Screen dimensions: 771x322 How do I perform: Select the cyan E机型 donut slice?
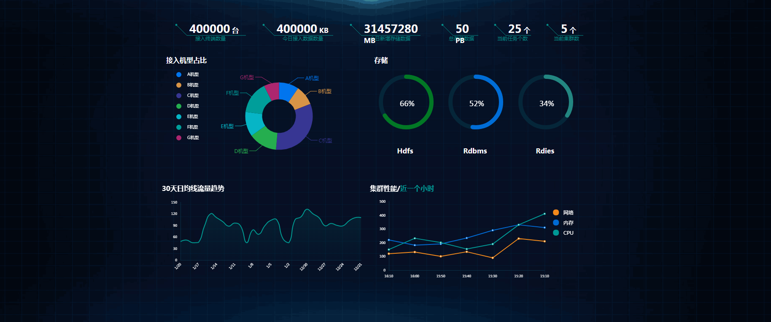tap(255, 123)
